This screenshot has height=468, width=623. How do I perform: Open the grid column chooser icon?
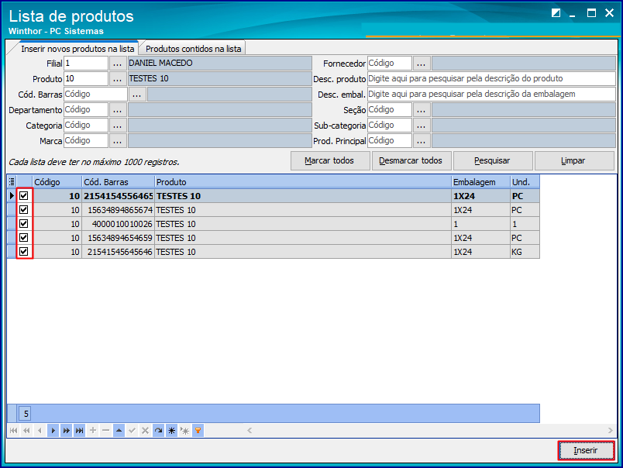(12, 182)
